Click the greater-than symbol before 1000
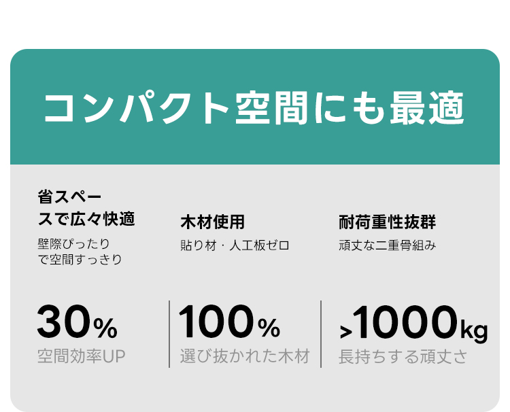This screenshot has width=510, height=412. 345,332
